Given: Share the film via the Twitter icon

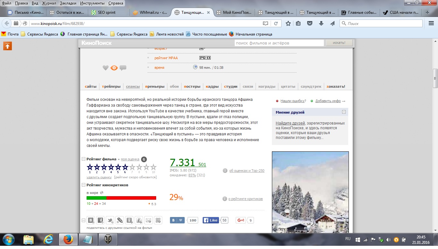Looking at the screenshot, I should 110,220.
